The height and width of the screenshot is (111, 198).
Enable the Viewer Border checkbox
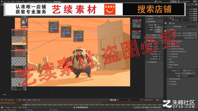coord(160,59)
